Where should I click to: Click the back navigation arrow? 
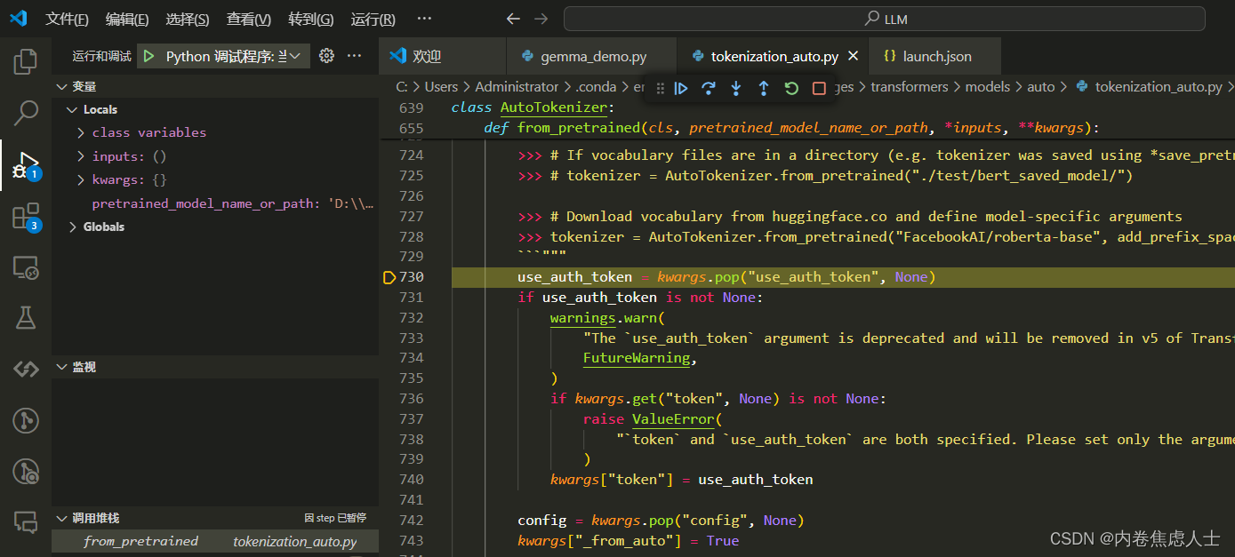(x=513, y=18)
